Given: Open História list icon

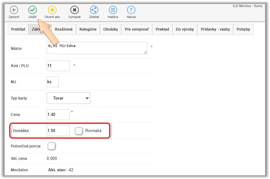Looking at the screenshot, I should point(113,10).
